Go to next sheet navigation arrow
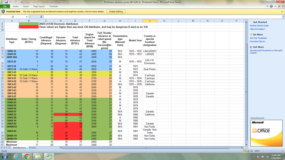 tap(7, 148)
